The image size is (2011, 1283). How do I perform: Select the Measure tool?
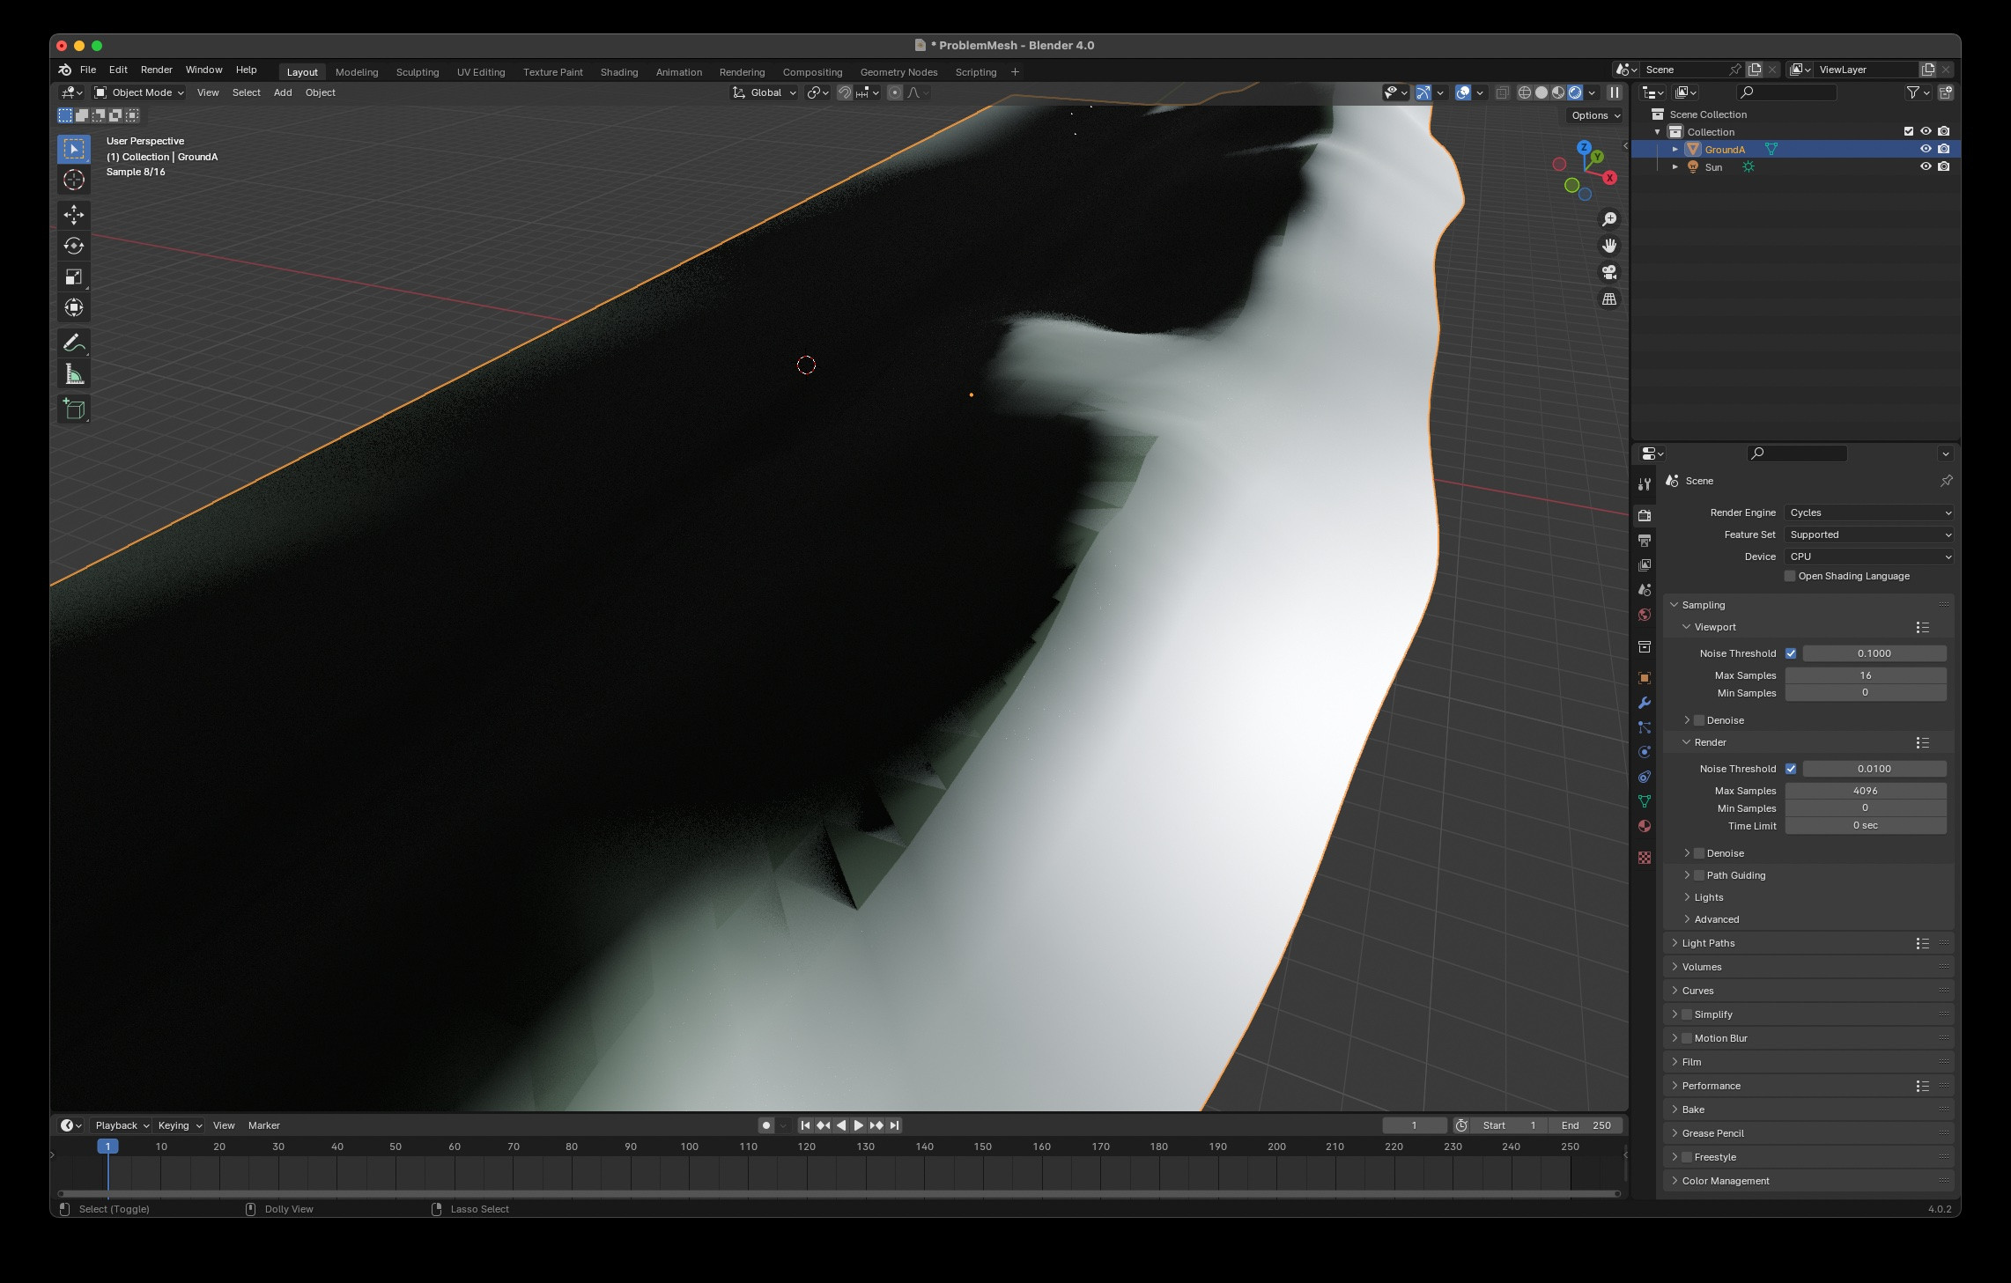(74, 374)
